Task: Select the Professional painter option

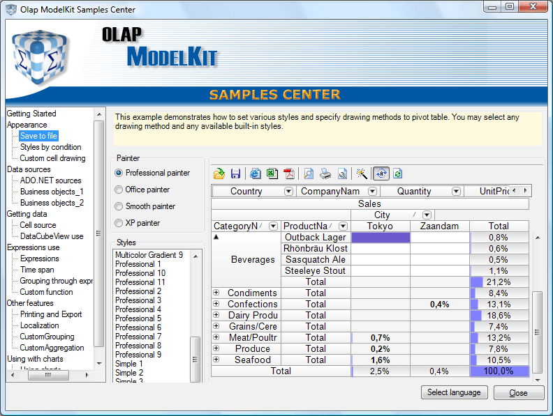Action: click(x=152, y=173)
